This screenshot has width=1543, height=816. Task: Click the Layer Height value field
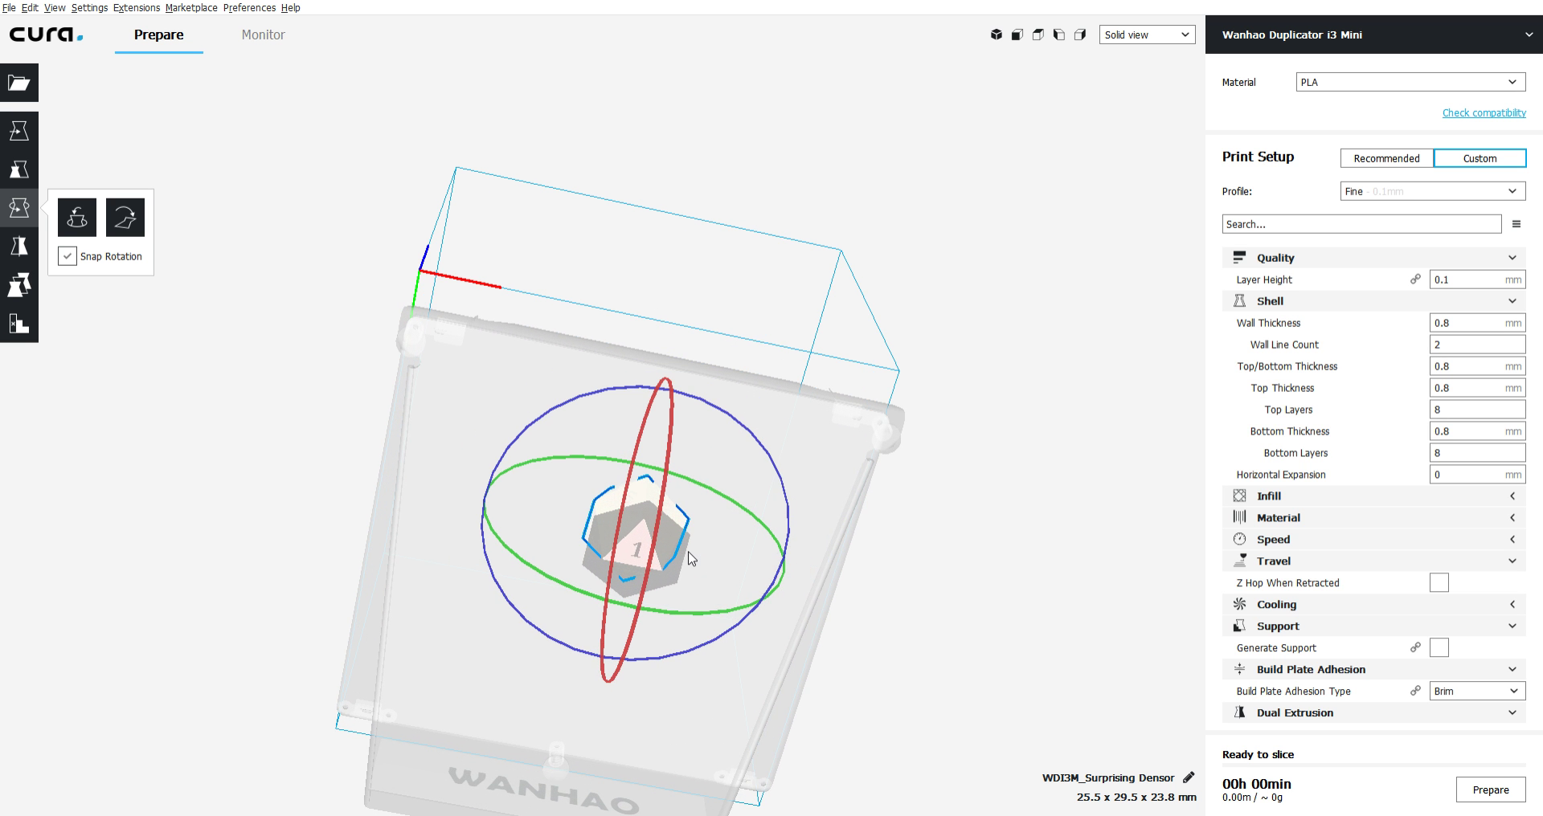(x=1477, y=279)
